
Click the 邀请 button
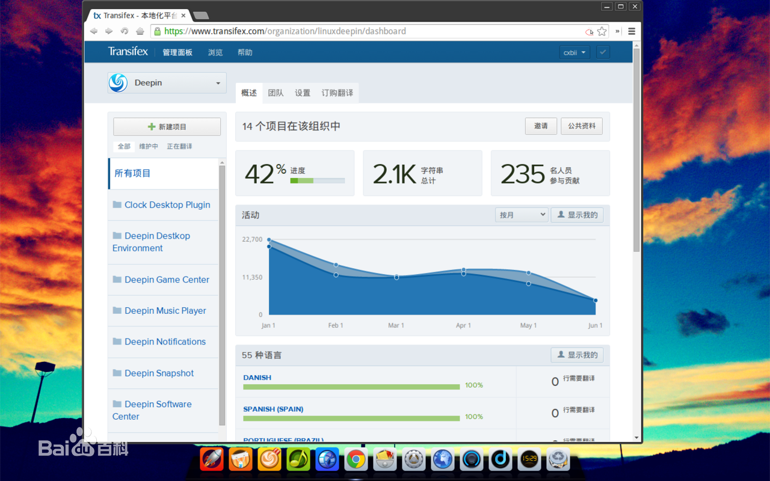[x=540, y=126]
